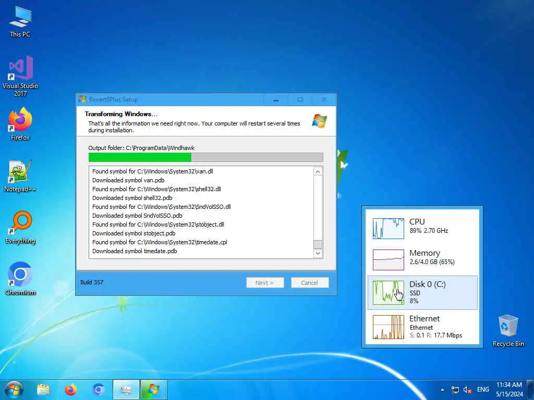Open Firefox desktop shortcut
Image resolution: width=534 pixels, height=400 pixels.
(20, 124)
